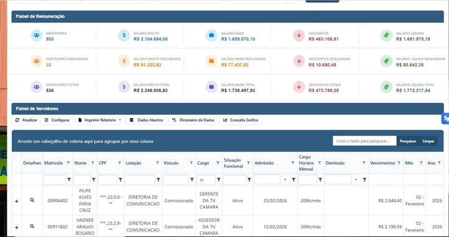
Task: Click the Limpar button
Action: [428, 141]
